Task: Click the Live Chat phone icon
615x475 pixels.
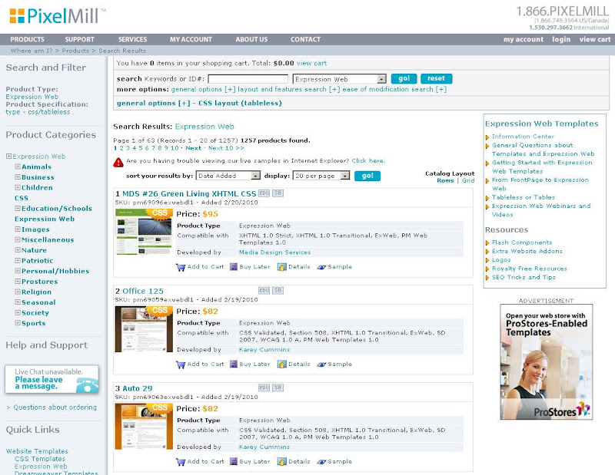Action: pos(87,385)
